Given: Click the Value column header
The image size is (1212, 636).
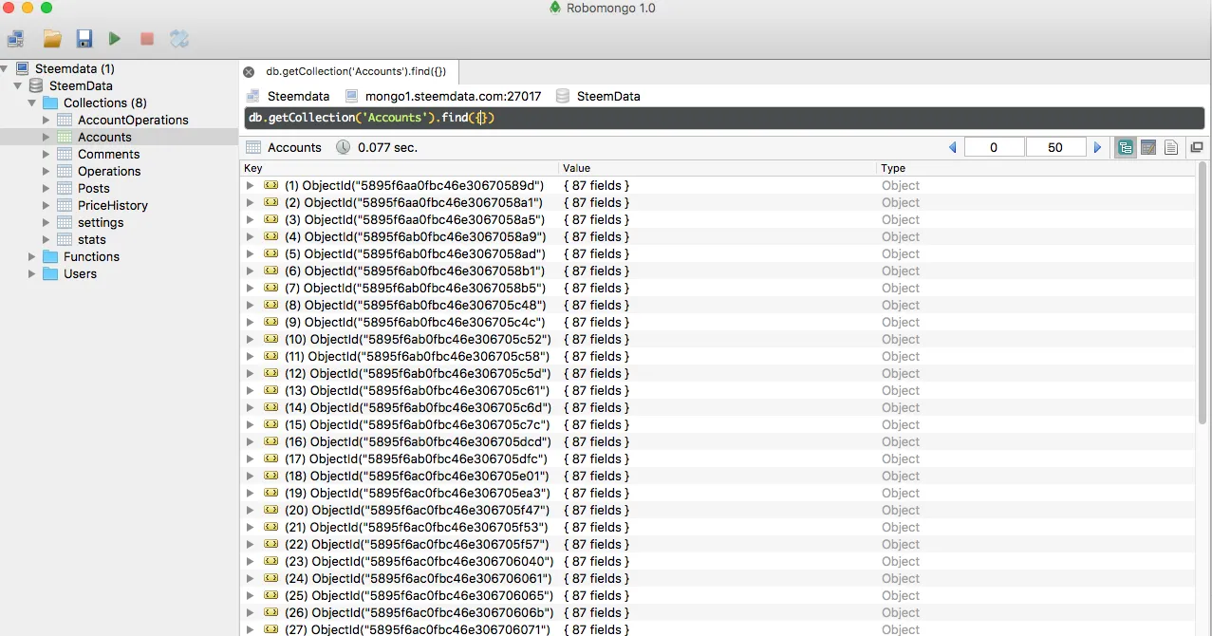Looking at the screenshot, I should tap(718, 168).
